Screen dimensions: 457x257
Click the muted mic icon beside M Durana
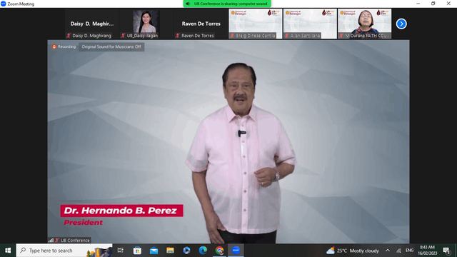[x=341, y=36]
